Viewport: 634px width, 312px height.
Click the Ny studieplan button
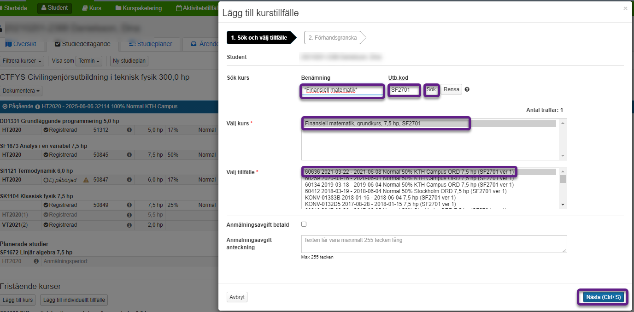[x=129, y=61]
